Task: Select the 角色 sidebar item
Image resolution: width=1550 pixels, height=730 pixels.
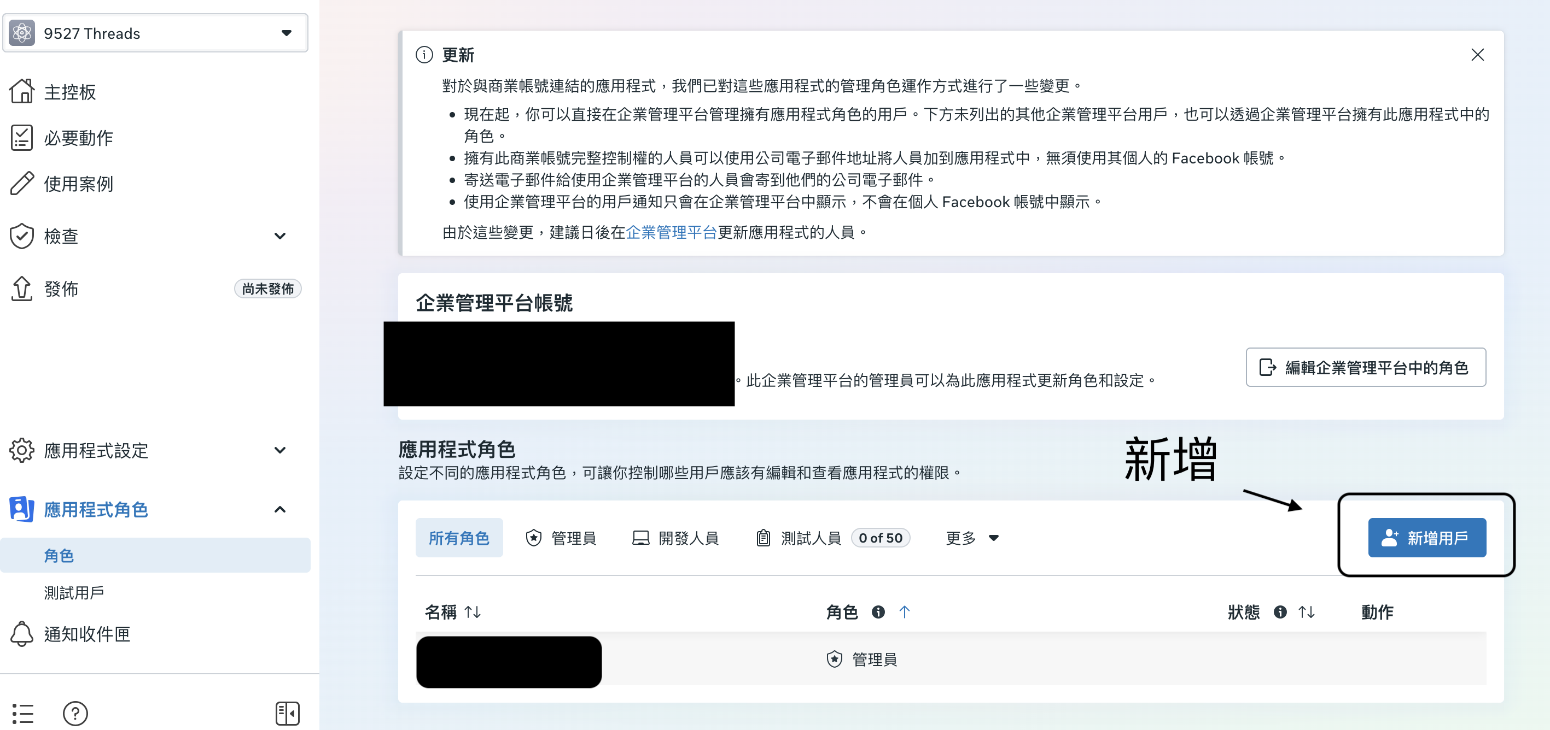Action: [x=155, y=555]
